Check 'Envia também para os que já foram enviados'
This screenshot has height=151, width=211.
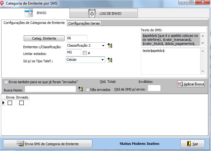pyautogui.click(x=6, y=82)
